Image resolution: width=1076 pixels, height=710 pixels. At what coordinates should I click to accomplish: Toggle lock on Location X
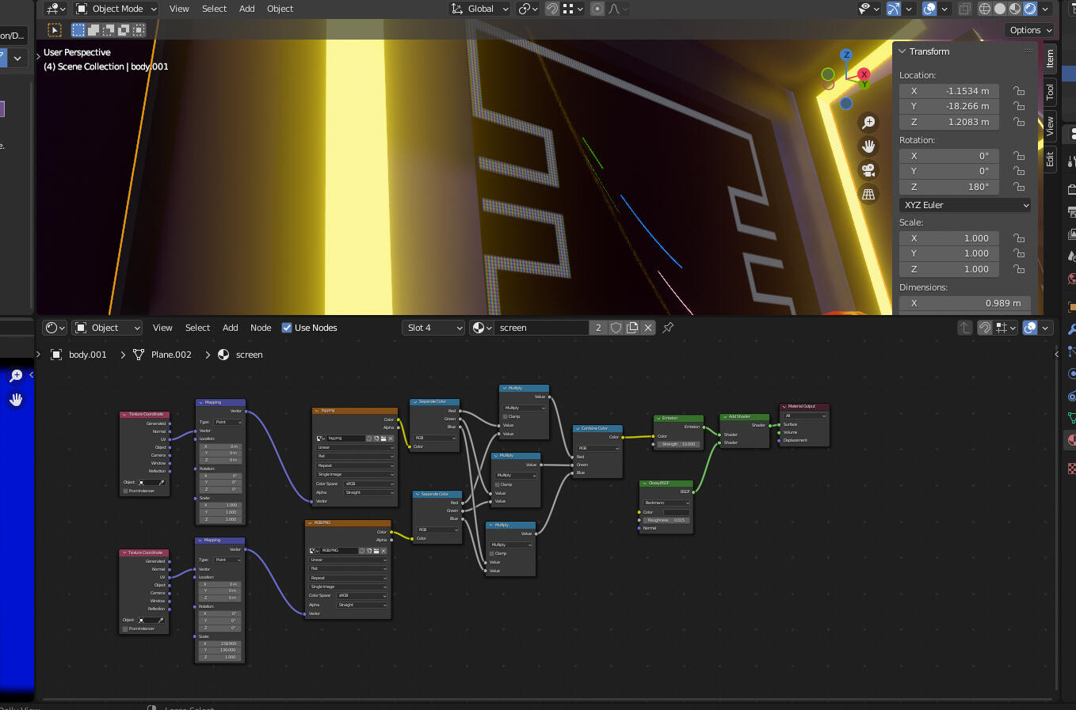pos(1019,91)
